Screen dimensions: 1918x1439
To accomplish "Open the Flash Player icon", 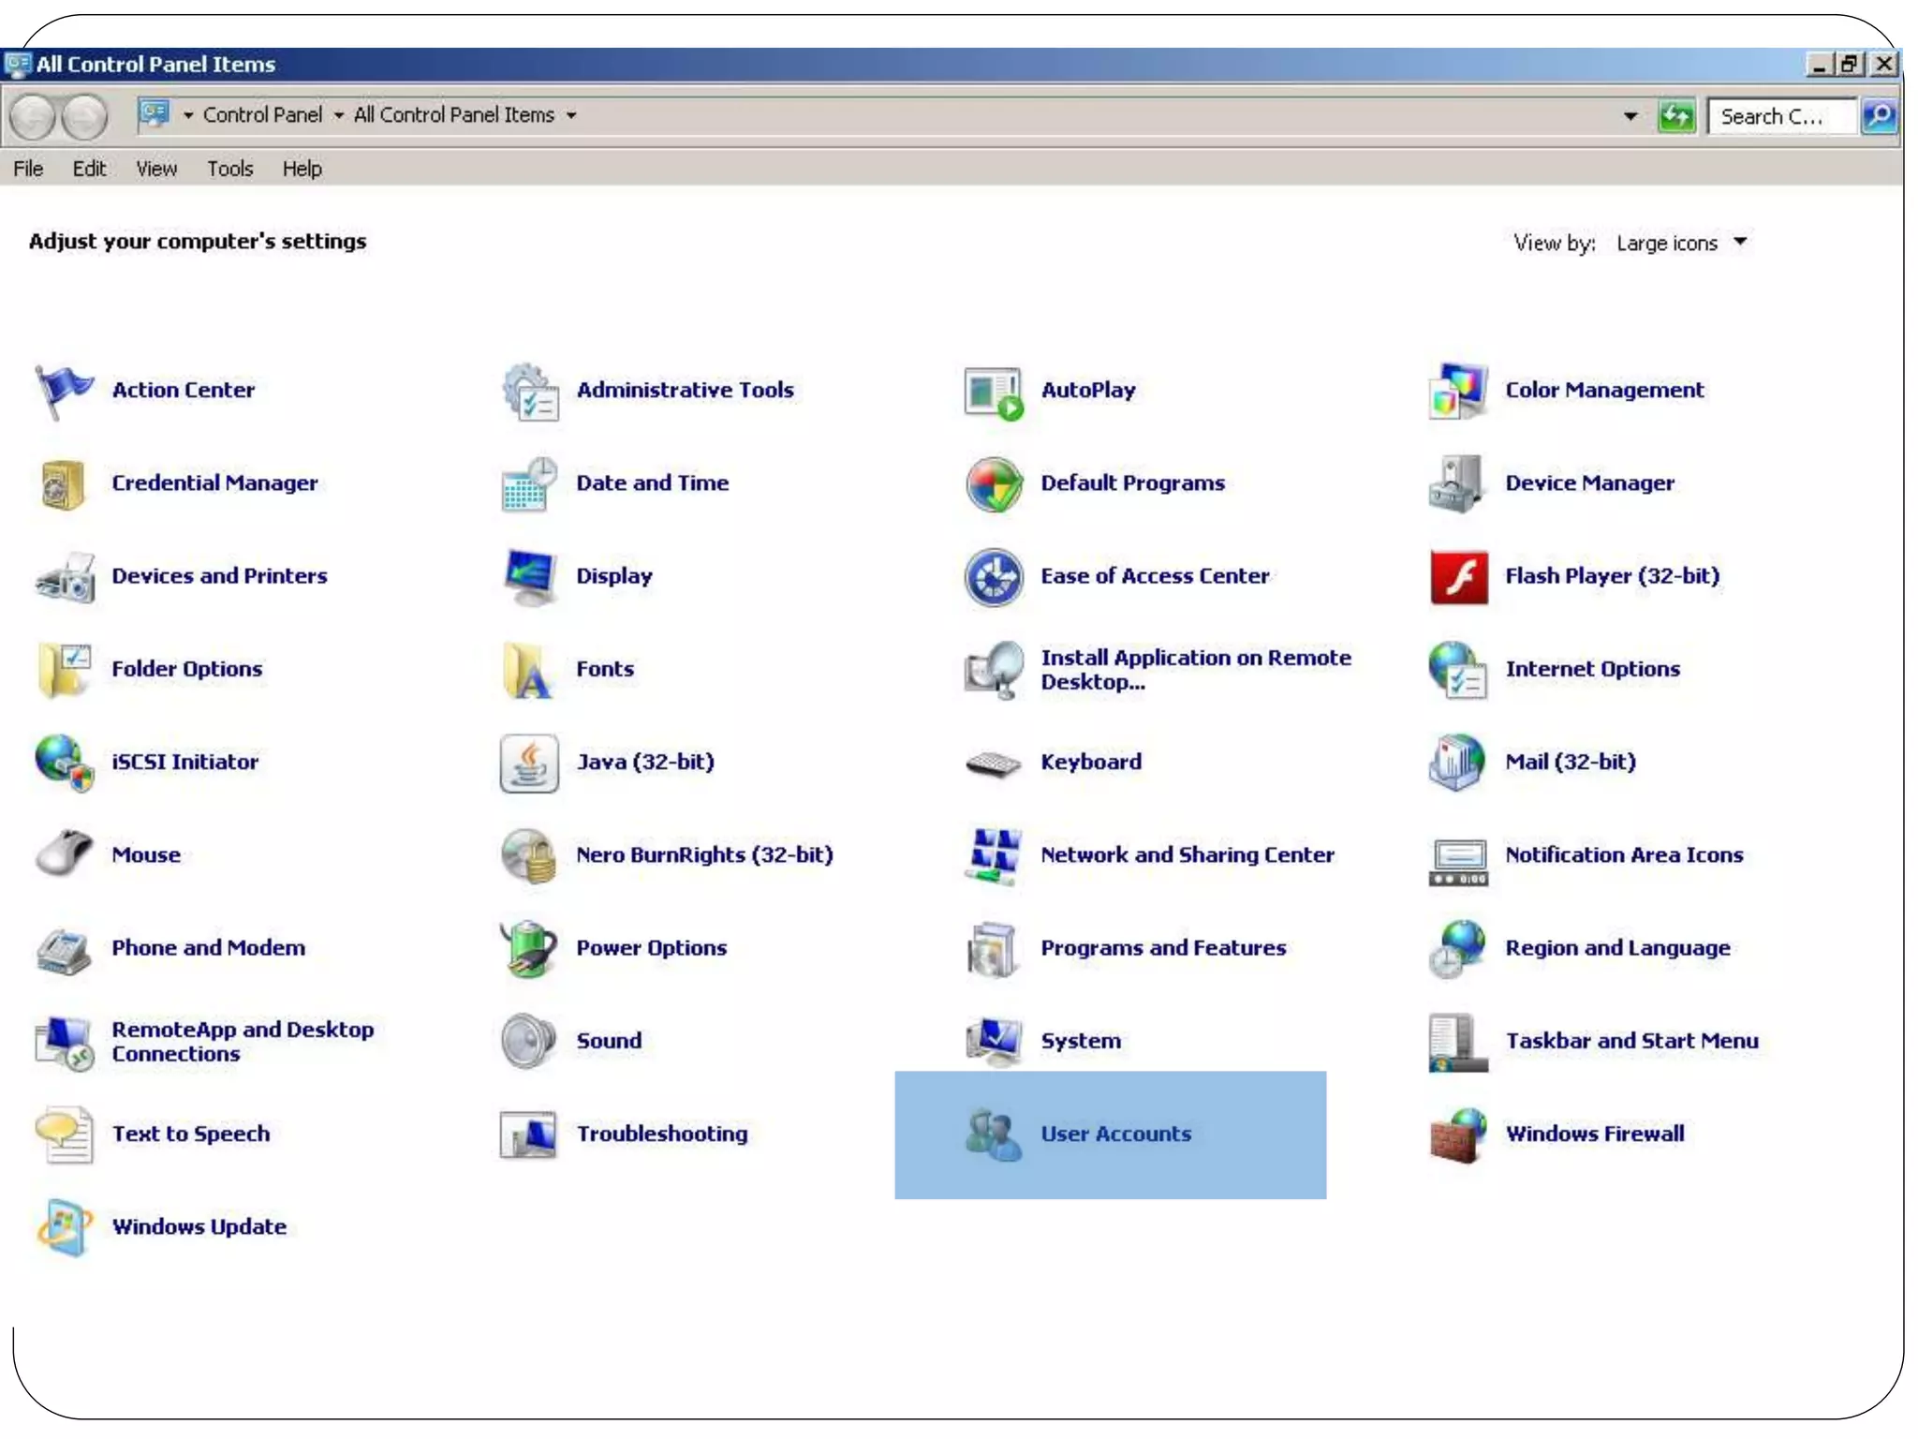I will (x=1458, y=576).
